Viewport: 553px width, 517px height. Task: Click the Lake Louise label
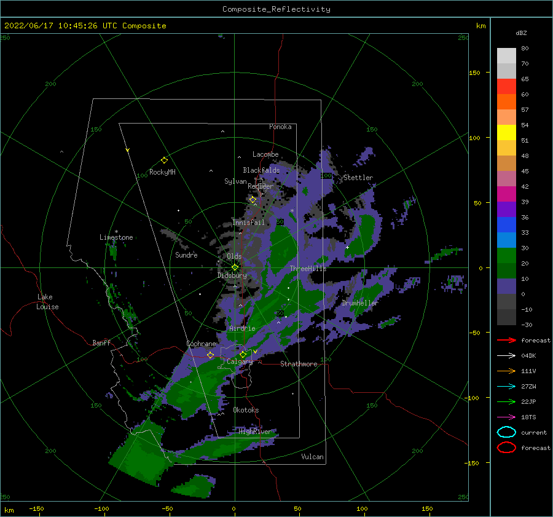[x=47, y=302]
